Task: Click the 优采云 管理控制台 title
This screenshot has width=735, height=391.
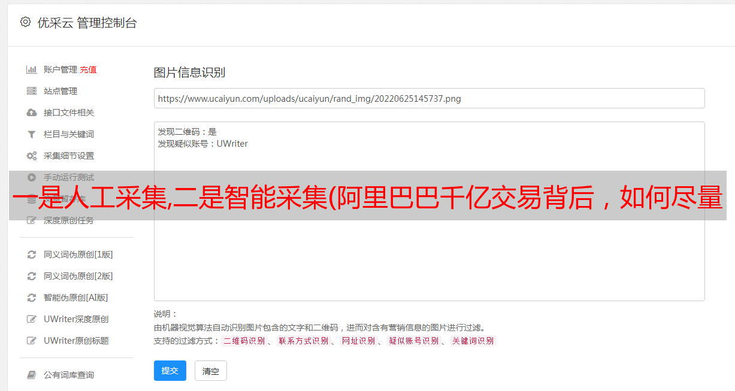Action: 87,23
